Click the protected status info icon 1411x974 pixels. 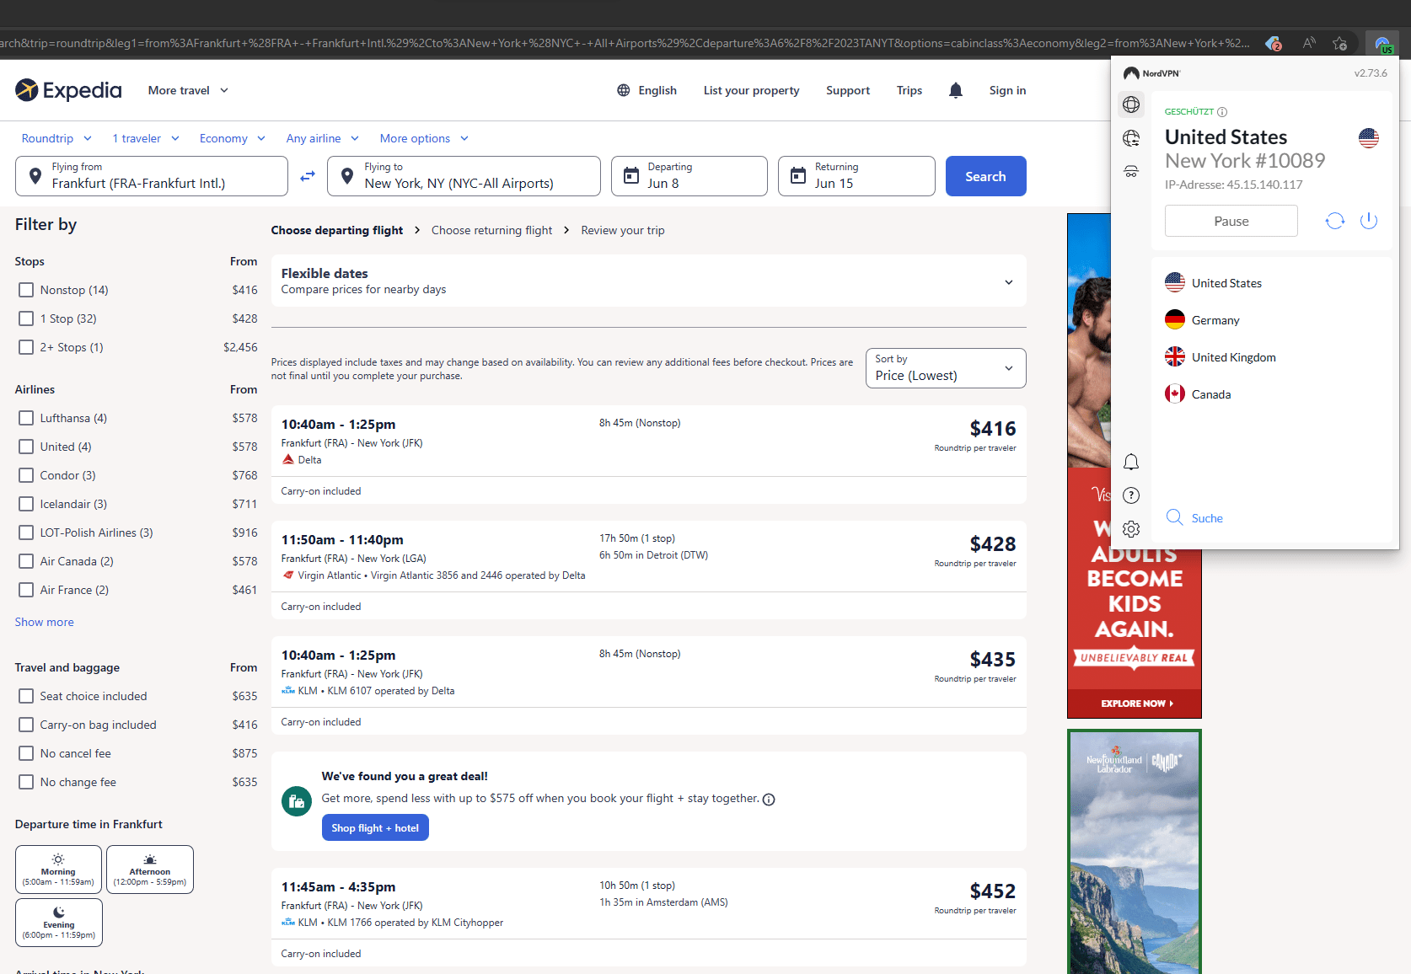pos(1222,111)
